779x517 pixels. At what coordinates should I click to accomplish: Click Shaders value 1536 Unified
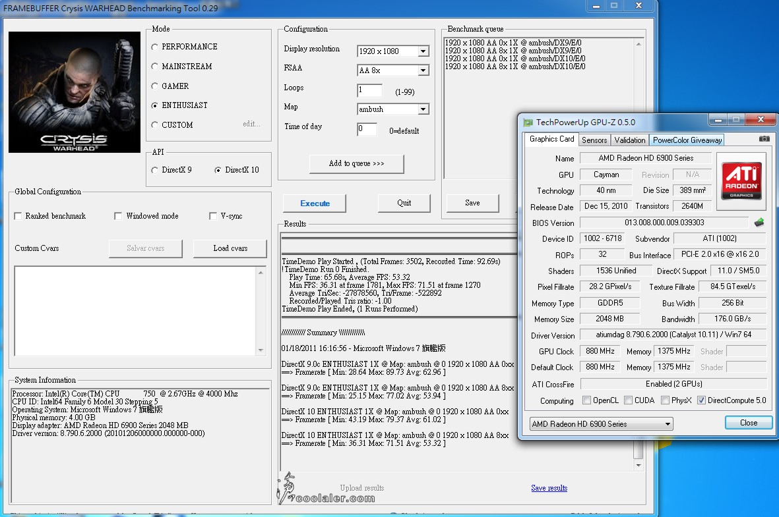coord(616,271)
